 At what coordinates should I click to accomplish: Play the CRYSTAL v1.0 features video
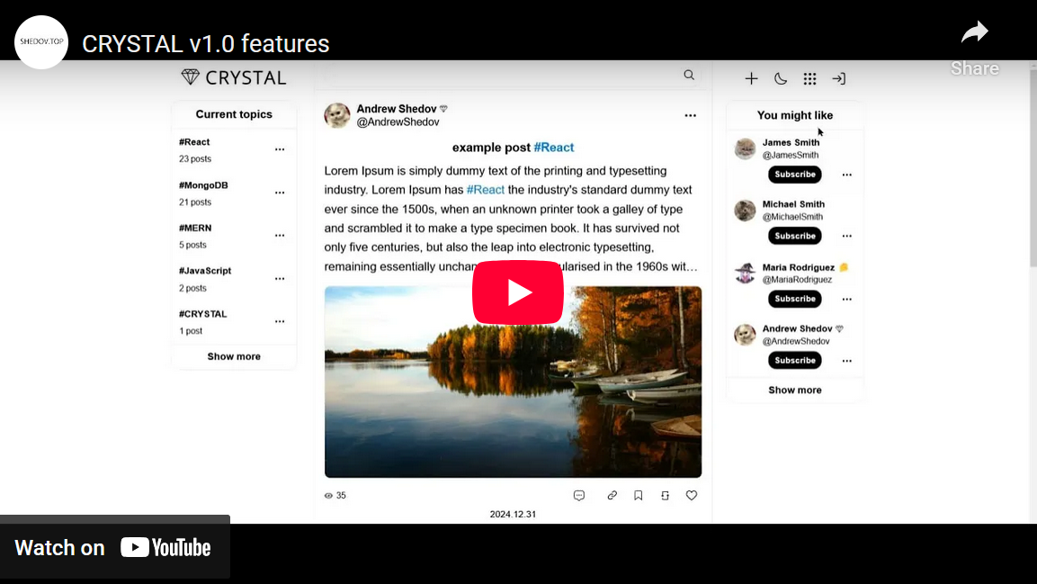[518, 292]
